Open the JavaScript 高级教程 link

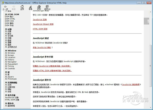(131, 85)
